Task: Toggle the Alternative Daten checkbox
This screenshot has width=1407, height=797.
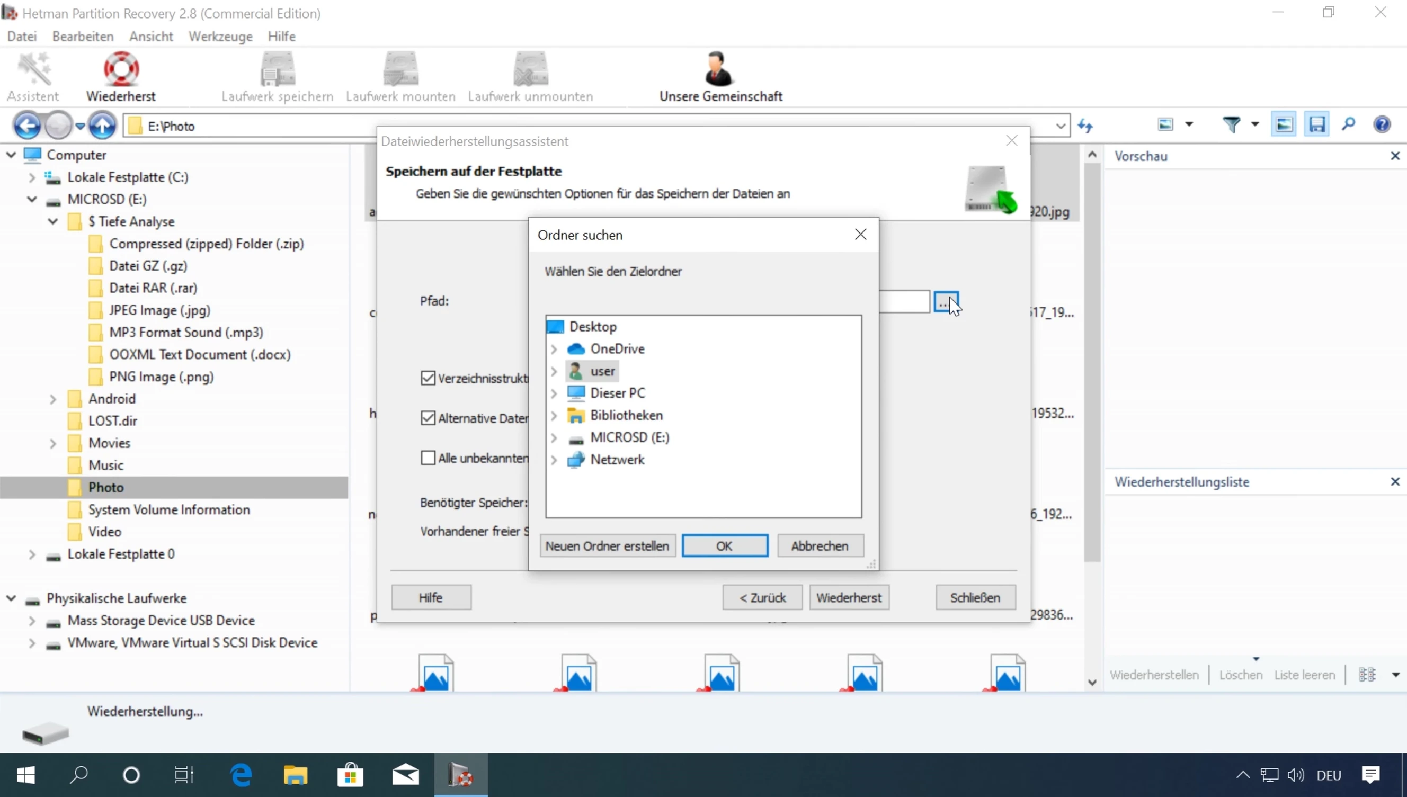Action: [428, 418]
